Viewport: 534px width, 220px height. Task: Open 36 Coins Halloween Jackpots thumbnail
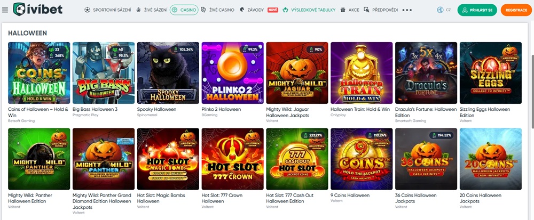[426, 159]
